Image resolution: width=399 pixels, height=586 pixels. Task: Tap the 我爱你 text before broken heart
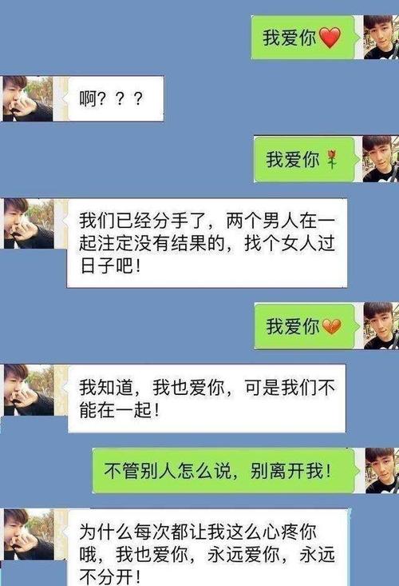coord(293,327)
